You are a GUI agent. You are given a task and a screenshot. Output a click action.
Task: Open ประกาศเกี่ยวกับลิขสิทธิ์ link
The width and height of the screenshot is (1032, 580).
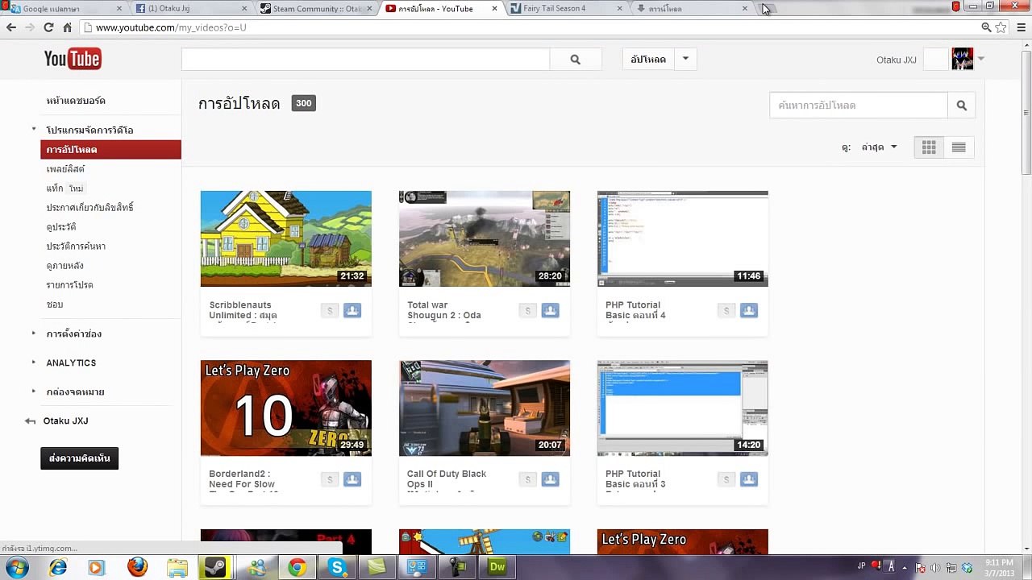click(89, 208)
